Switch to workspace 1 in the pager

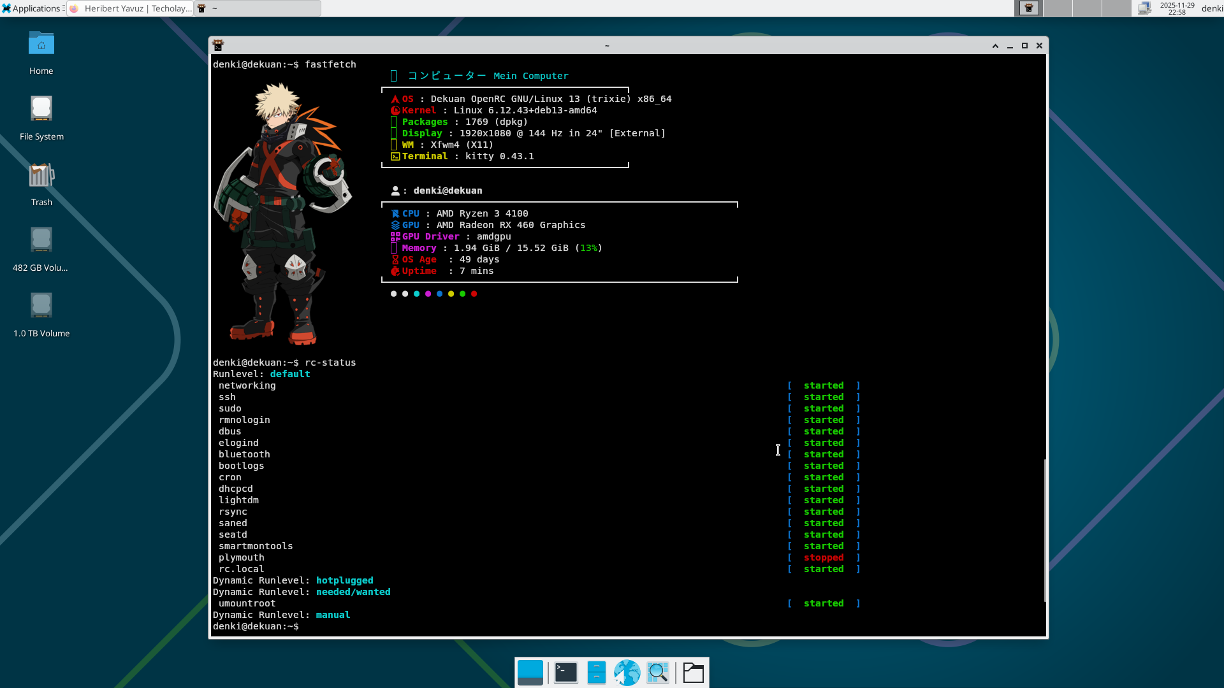click(1028, 8)
